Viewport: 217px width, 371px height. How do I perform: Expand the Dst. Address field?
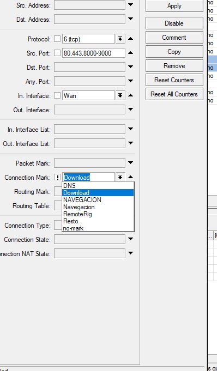[130, 19]
